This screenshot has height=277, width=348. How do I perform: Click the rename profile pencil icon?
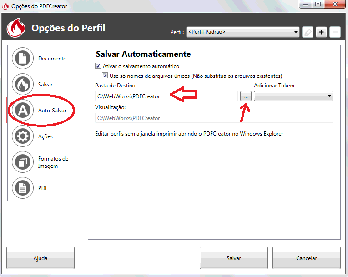click(x=308, y=32)
